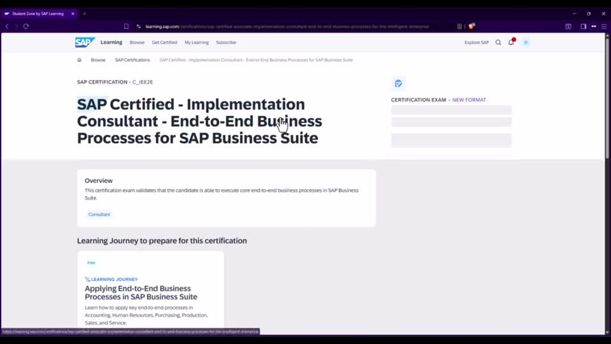Expand the Explore SAP menu
Image resolution: width=611 pixels, height=344 pixels.
(476, 43)
